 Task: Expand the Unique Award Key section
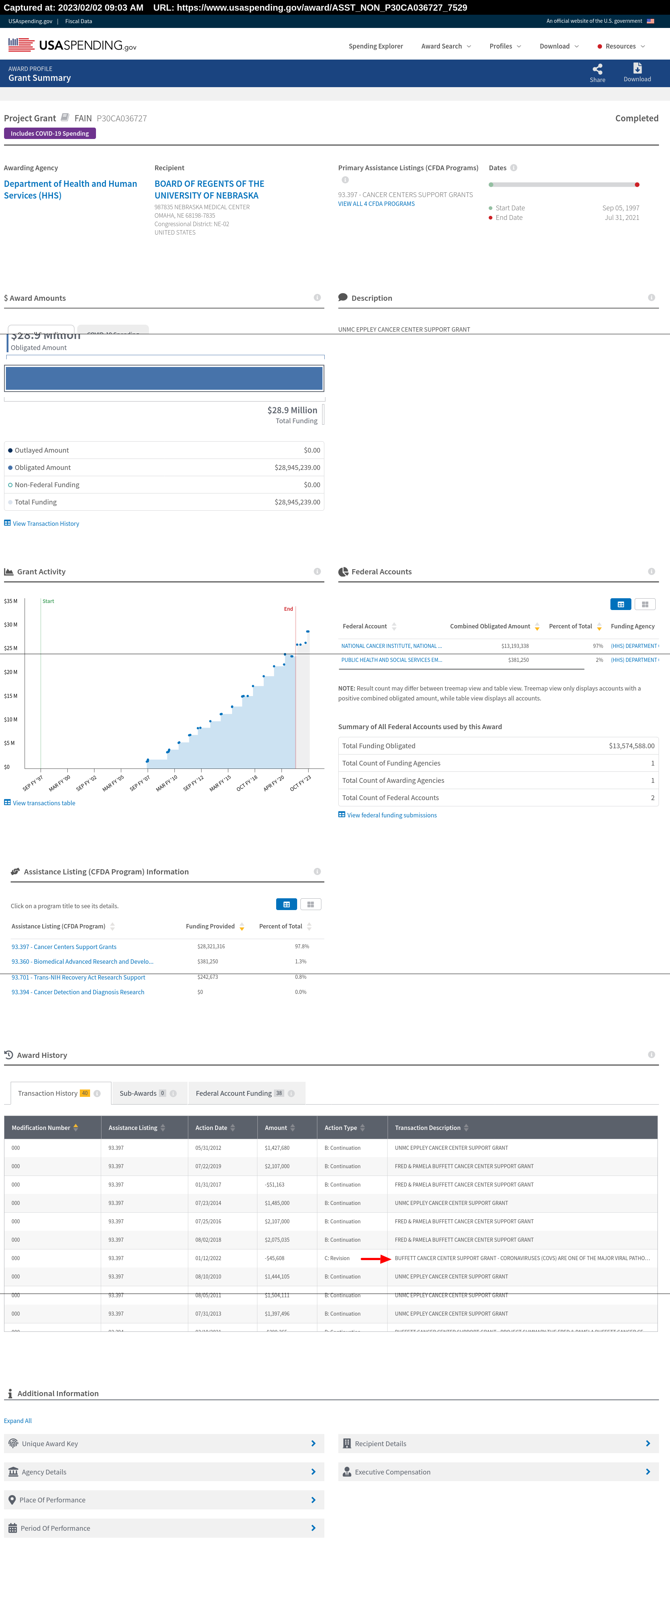[x=164, y=1444]
